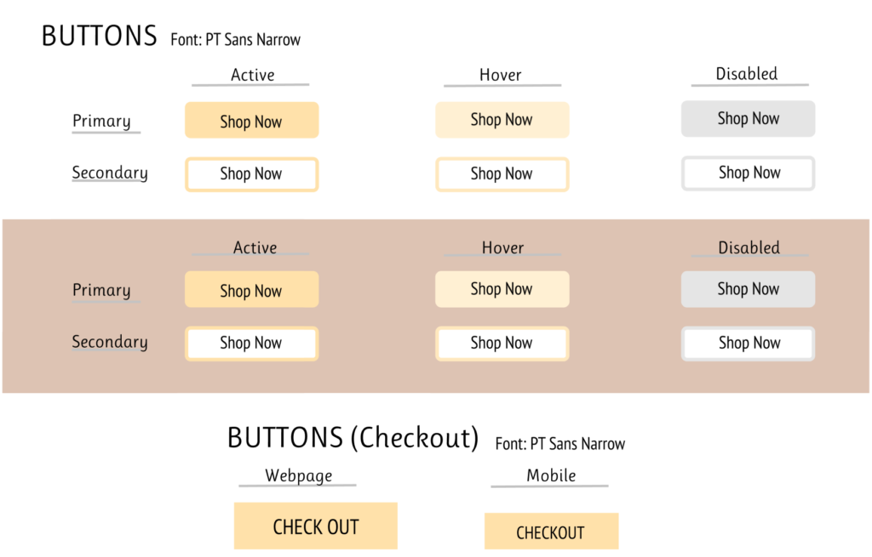Click the disabled gray primary Shop Now on white
872x557 pixels.
coord(748,119)
